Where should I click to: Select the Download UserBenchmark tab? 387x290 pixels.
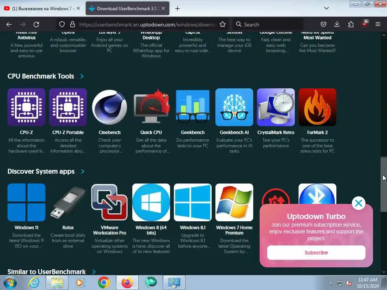click(x=127, y=8)
